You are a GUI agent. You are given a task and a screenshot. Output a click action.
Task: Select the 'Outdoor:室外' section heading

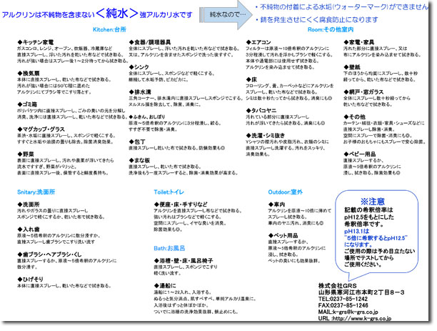click(286, 192)
